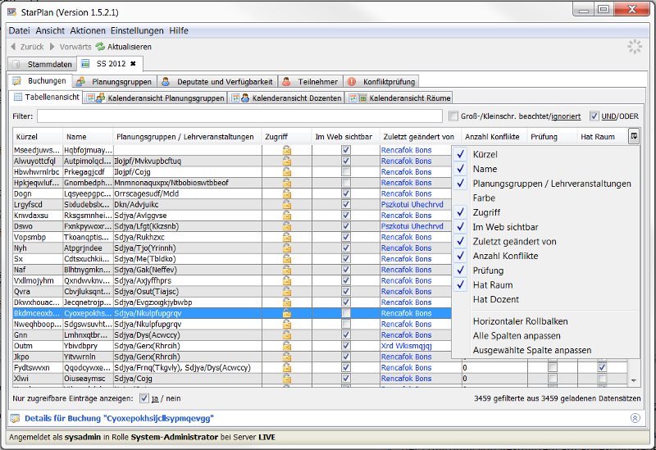This screenshot has height=450, width=656.
Task: Click the 'nein' option link
Action: pos(173,398)
